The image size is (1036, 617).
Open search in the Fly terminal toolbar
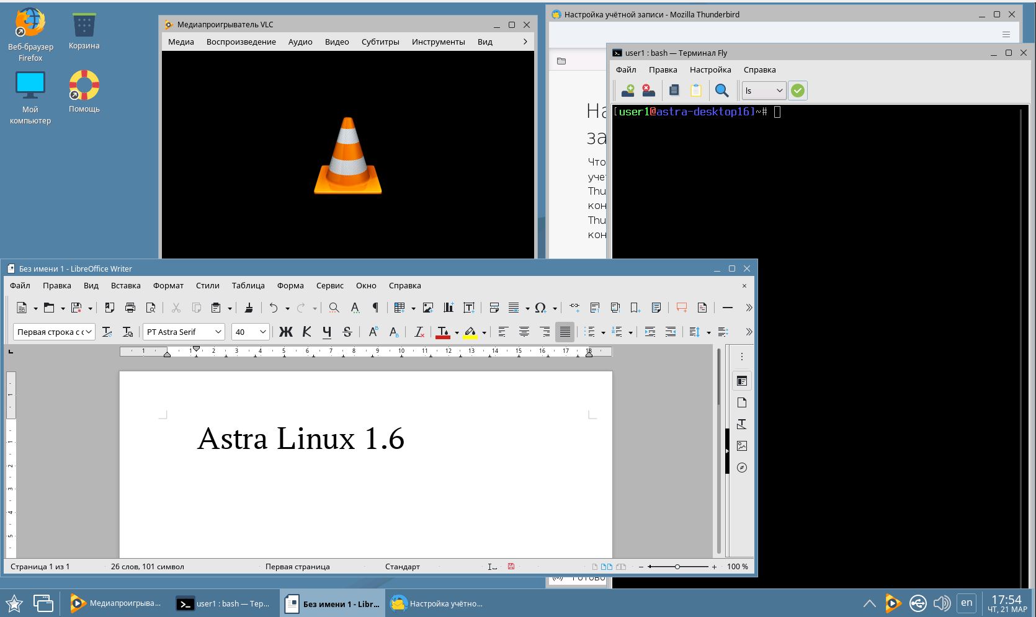[722, 90]
